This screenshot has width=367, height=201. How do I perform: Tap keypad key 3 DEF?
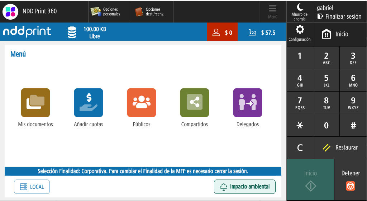pyautogui.click(x=353, y=58)
